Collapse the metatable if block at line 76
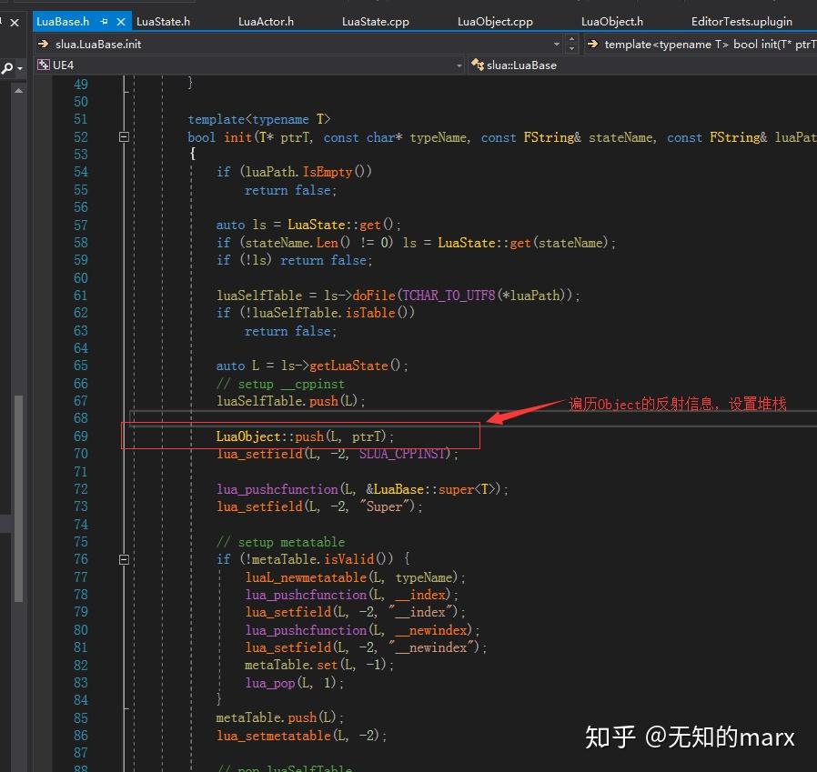The image size is (817, 772). [x=124, y=559]
